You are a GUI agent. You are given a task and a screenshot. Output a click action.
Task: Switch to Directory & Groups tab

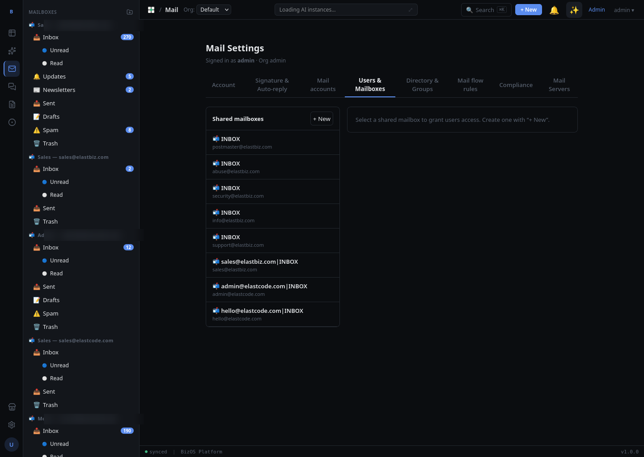[x=422, y=85]
